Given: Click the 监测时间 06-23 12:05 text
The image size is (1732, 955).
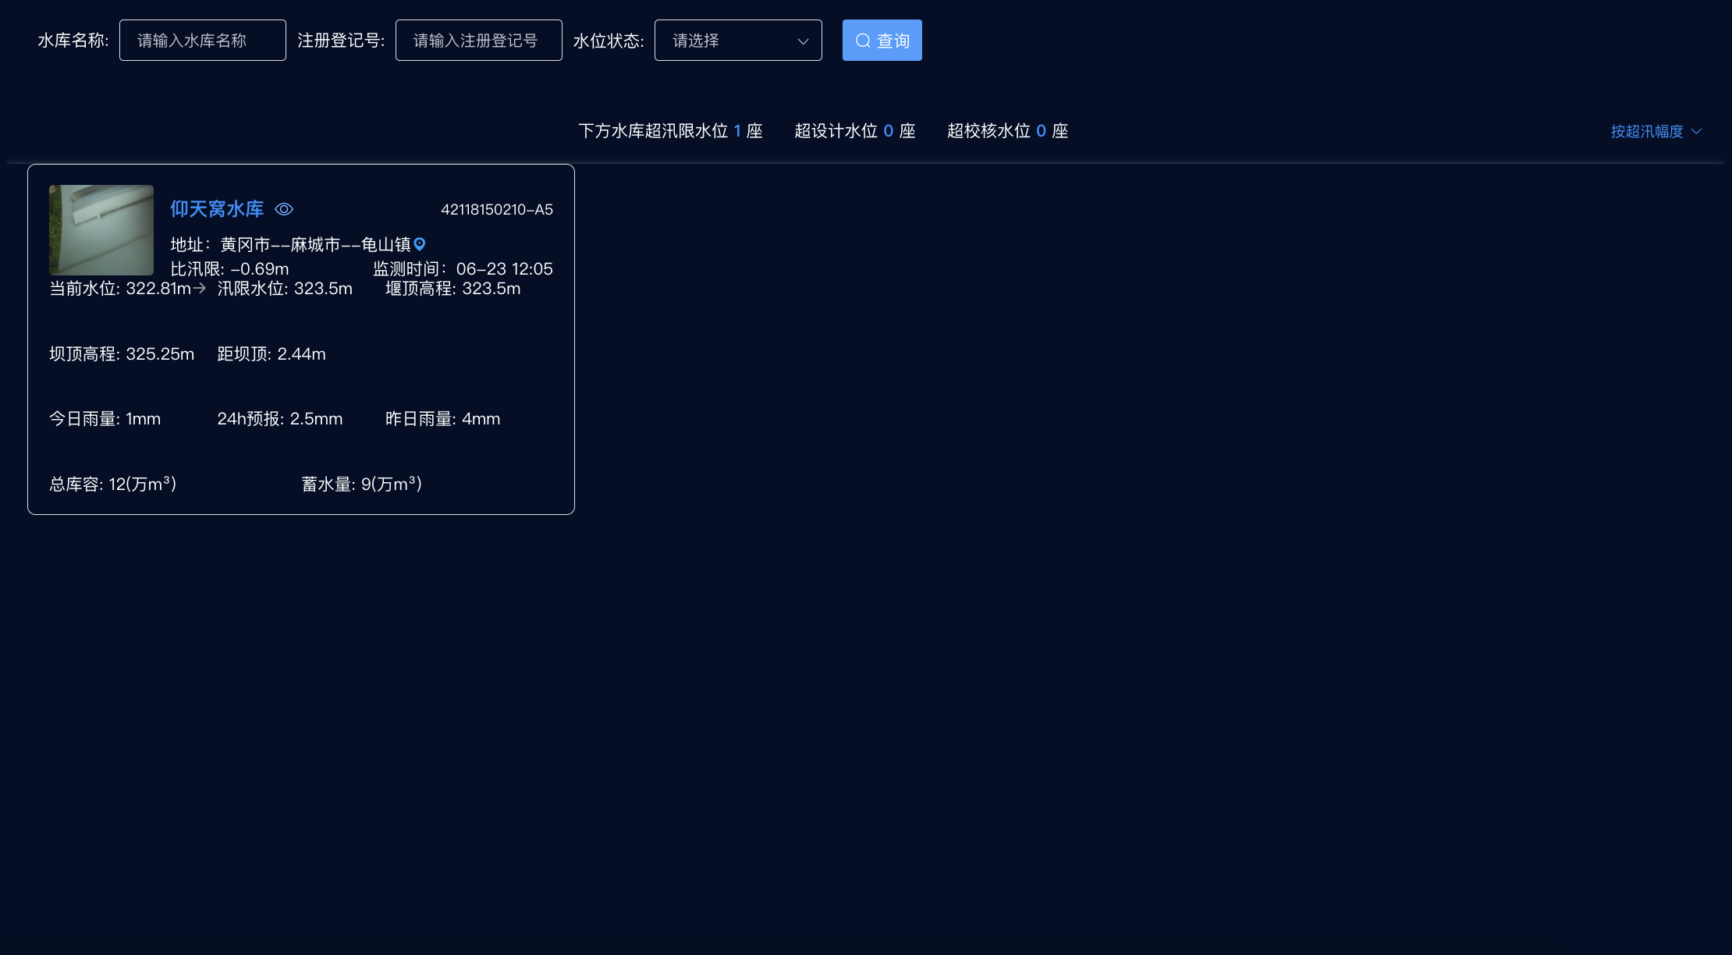Looking at the screenshot, I should [463, 269].
